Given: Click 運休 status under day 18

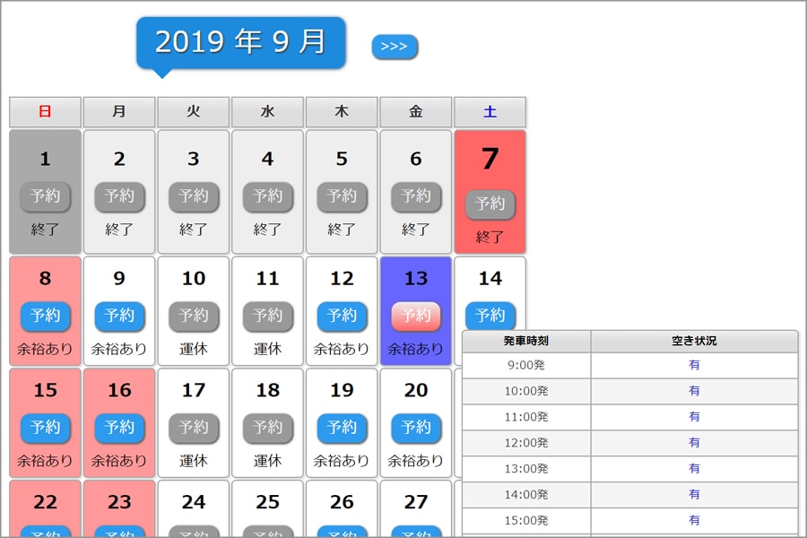Looking at the screenshot, I should (267, 461).
